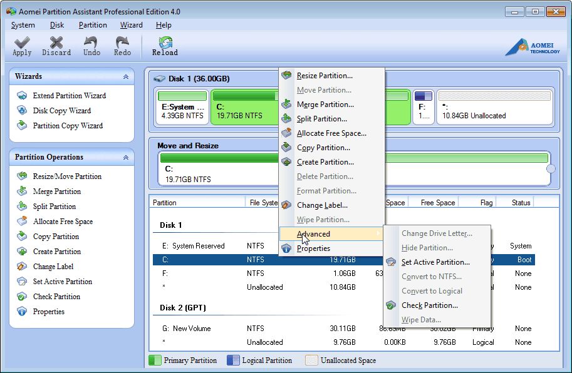Click Resize Partition... in context menu
Image resolution: width=572 pixels, height=373 pixels.
[x=331, y=75]
